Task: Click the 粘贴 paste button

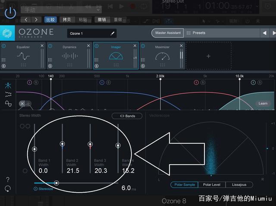Action: [x=83, y=20]
